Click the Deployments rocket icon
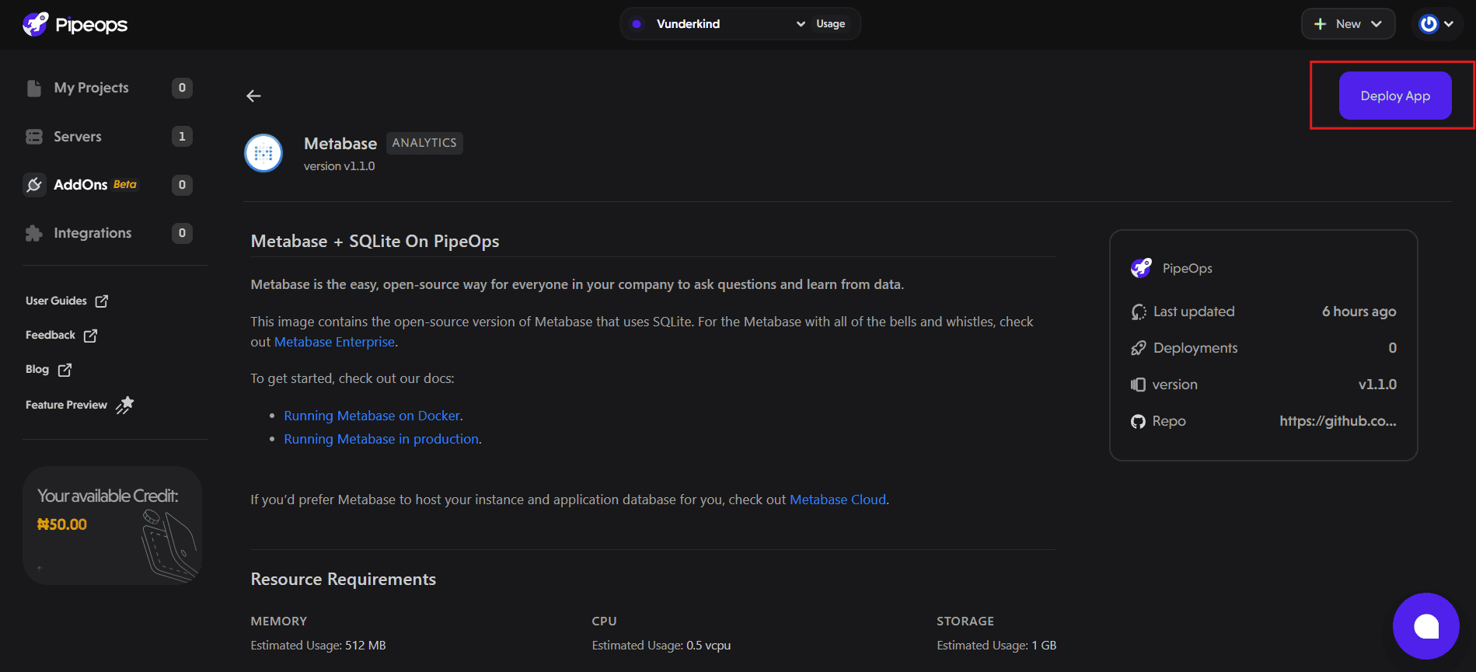1476x672 pixels. click(1139, 348)
